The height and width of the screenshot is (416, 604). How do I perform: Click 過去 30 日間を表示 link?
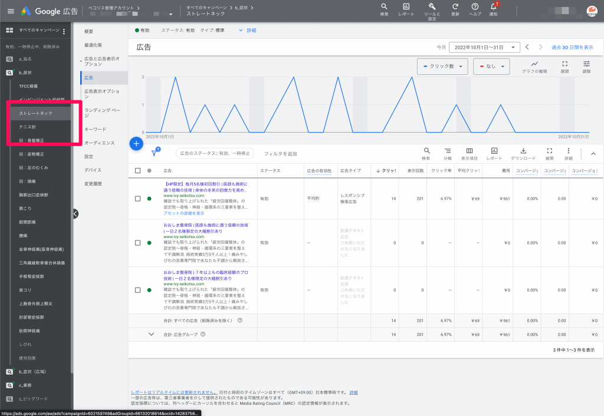pyautogui.click(x=572, y=47)
